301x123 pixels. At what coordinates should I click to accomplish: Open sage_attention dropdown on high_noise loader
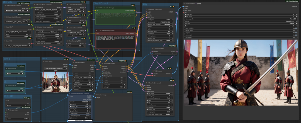[48, 19]
